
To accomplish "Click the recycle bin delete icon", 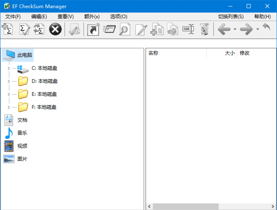I will point(204,29).
